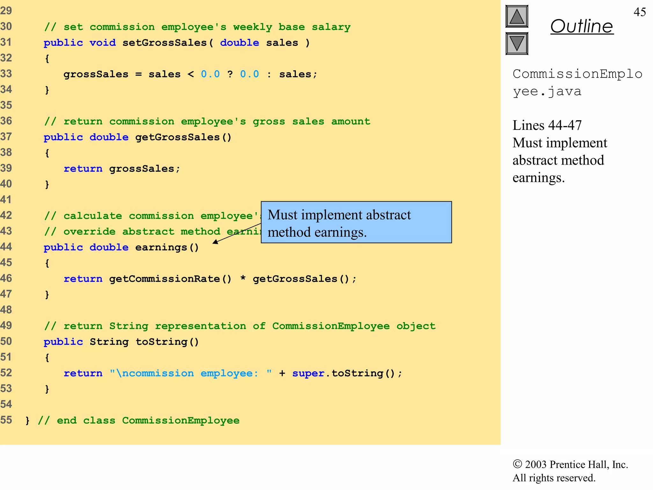The image size is (653, 490).
Task: Click the '\ncommission employee:' string literal
Action: pos(190,373)
